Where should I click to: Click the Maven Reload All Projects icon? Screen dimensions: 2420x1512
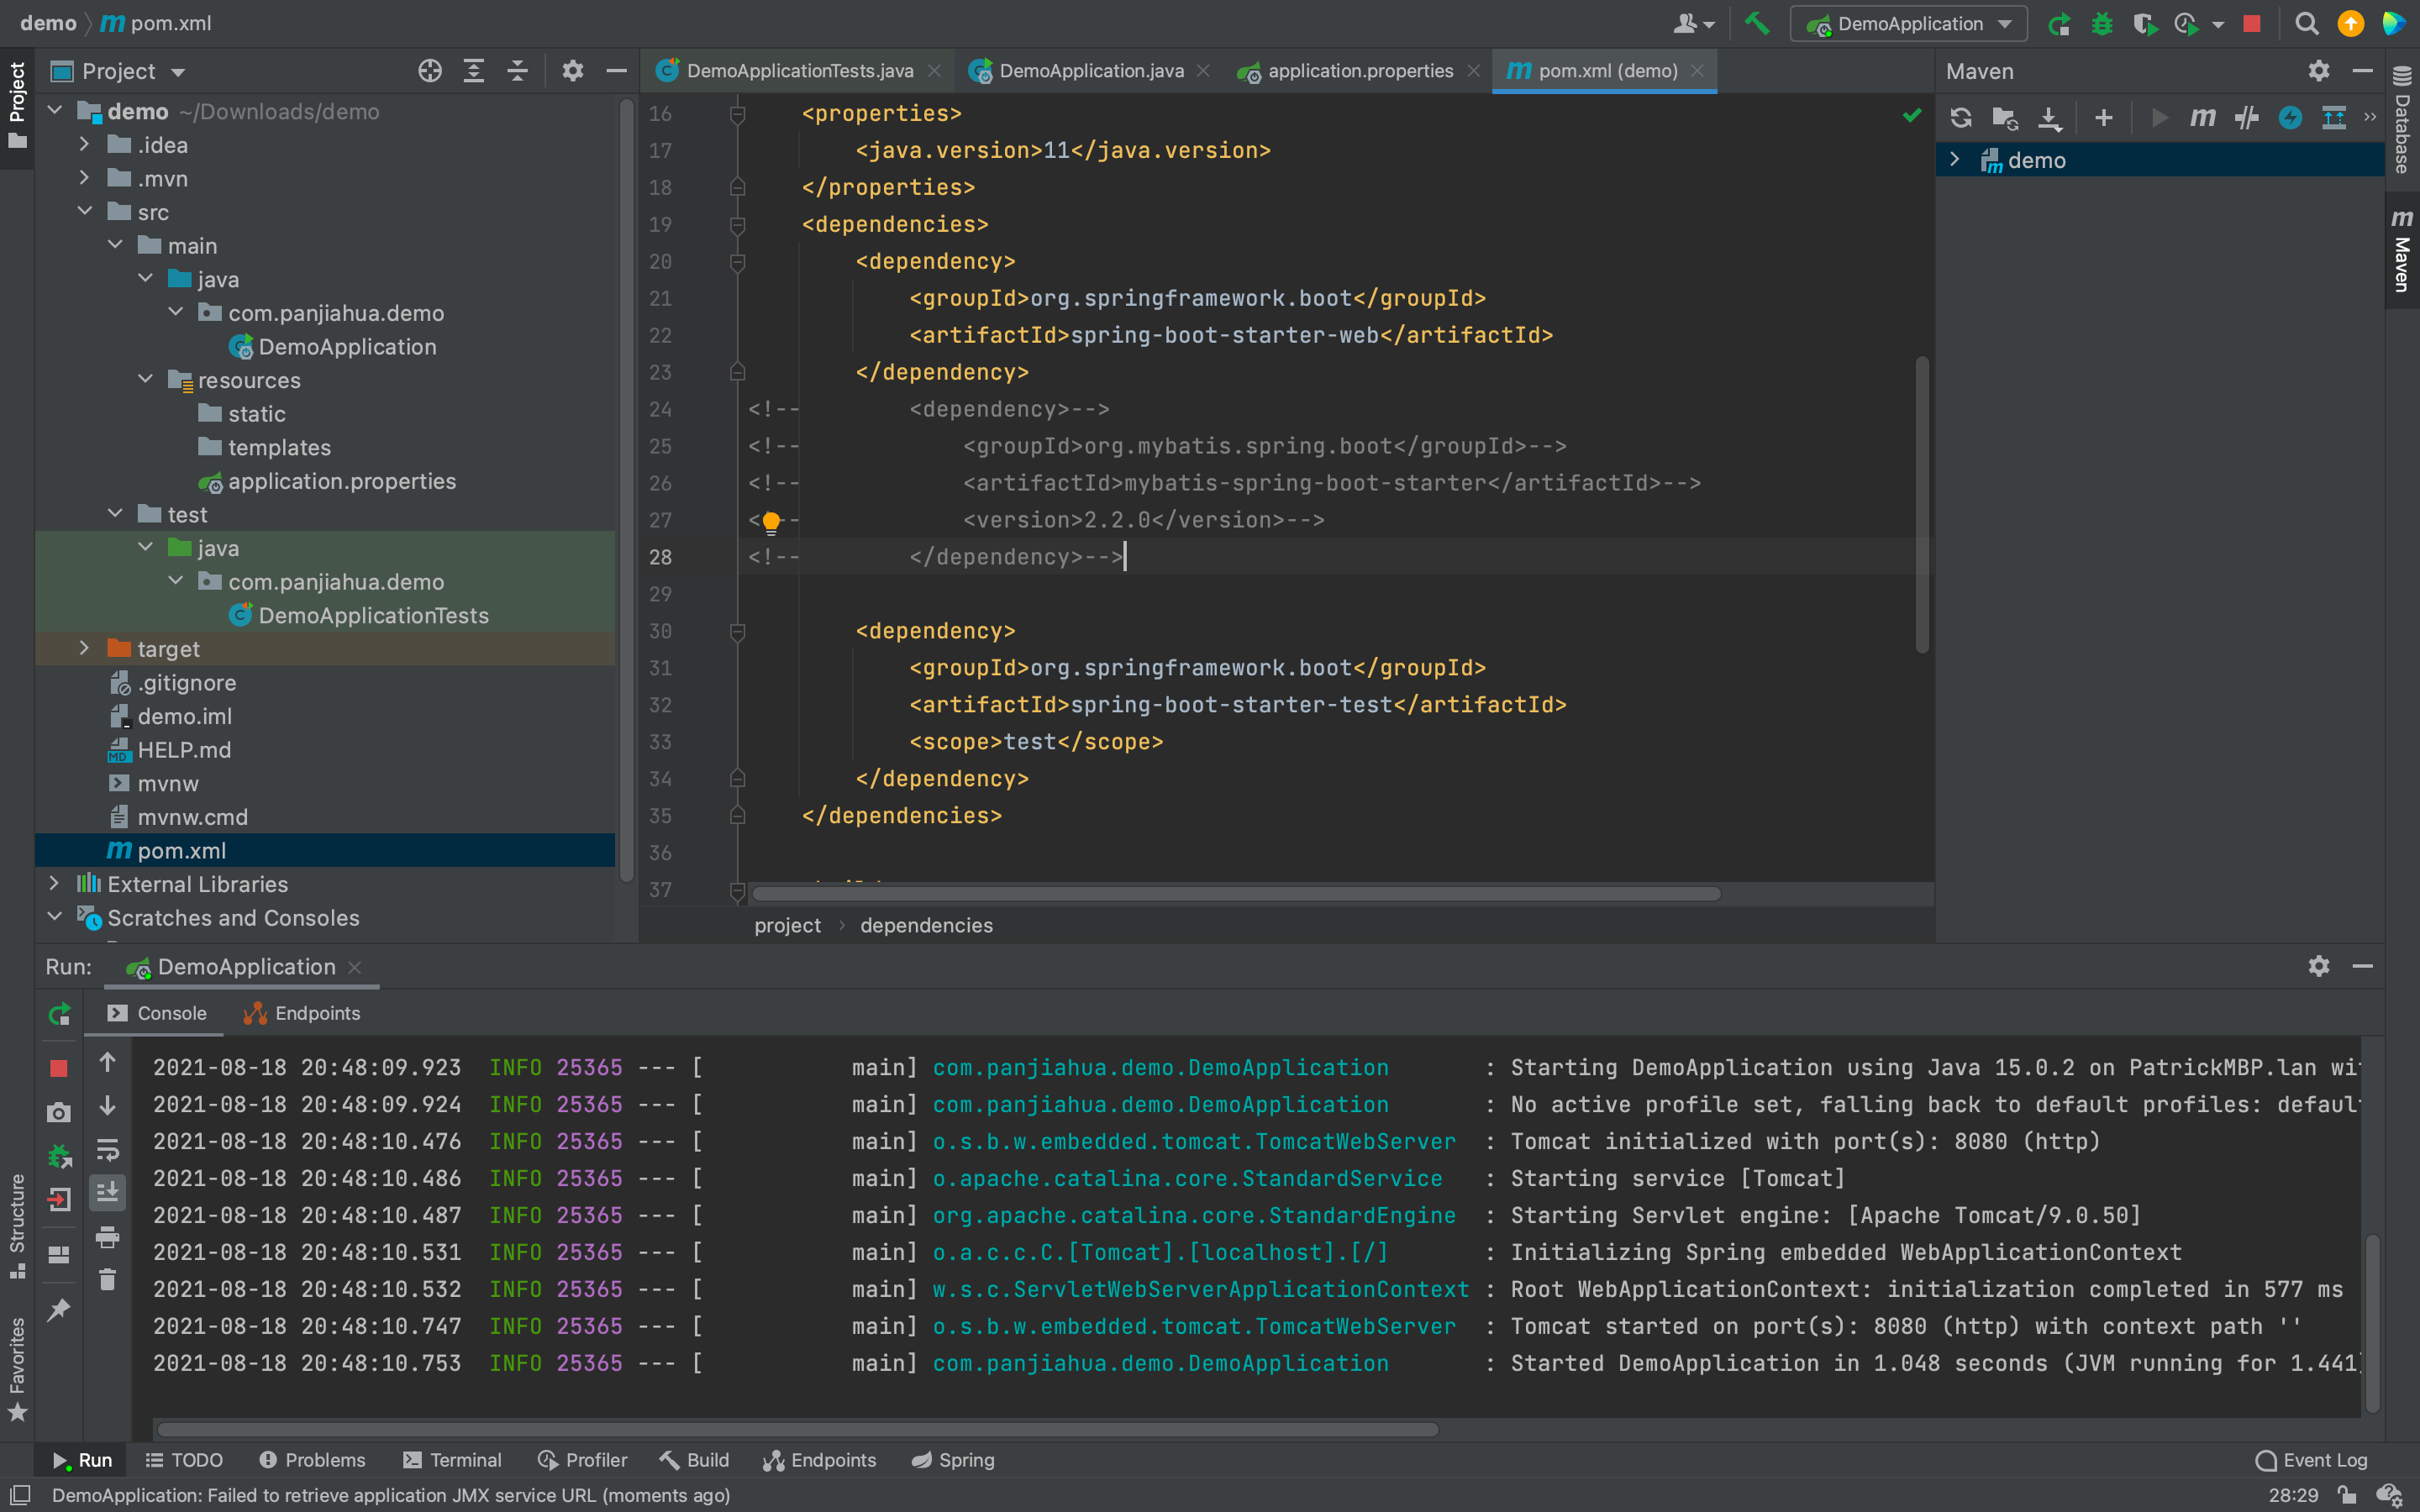point(1960,118)
